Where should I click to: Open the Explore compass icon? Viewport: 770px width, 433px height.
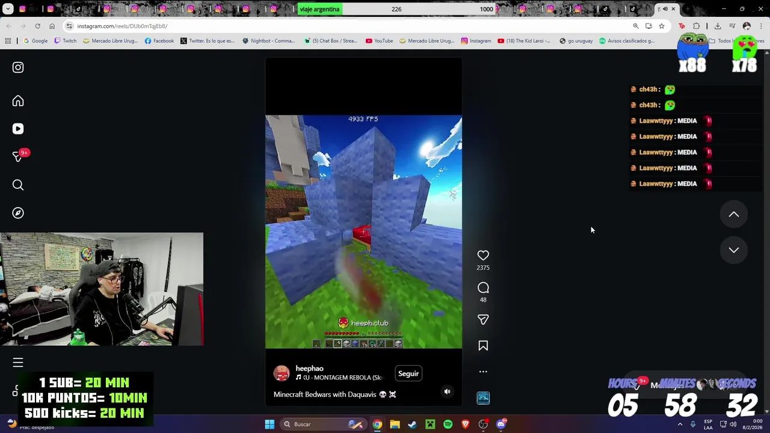18,213
